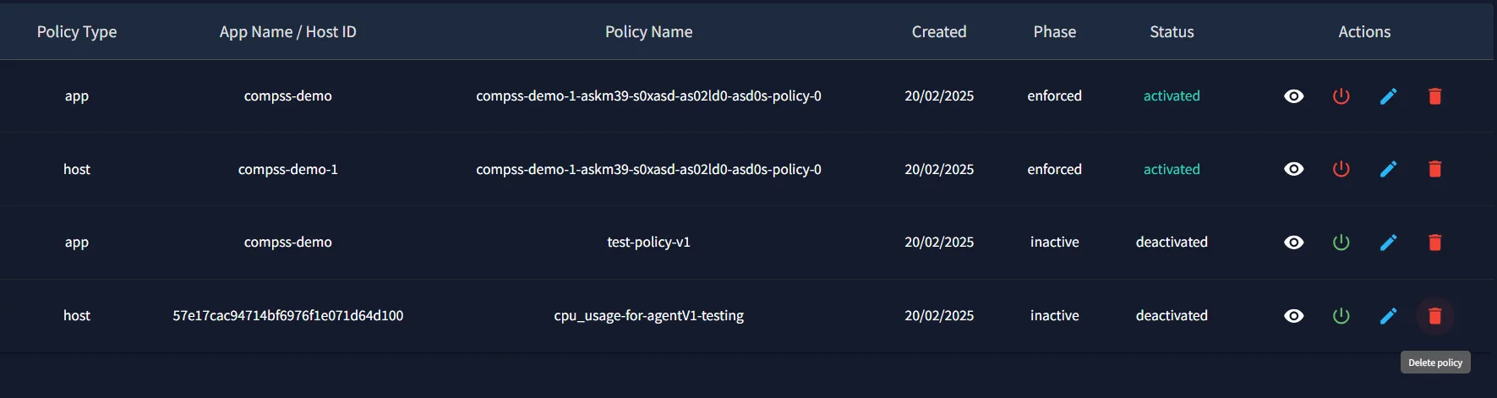Viewport: 1497px width, 398px height.
Task: Click 'compss-demo' app name in the enforced row
Action: pos(288,96)
